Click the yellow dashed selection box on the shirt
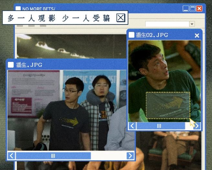 click(168, 105)
